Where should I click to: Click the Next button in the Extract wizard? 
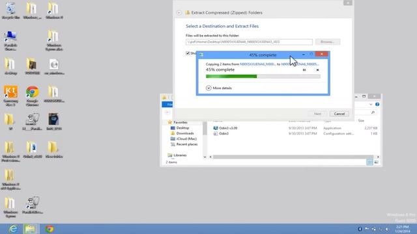pyautogui.click(x=317, y=114)
